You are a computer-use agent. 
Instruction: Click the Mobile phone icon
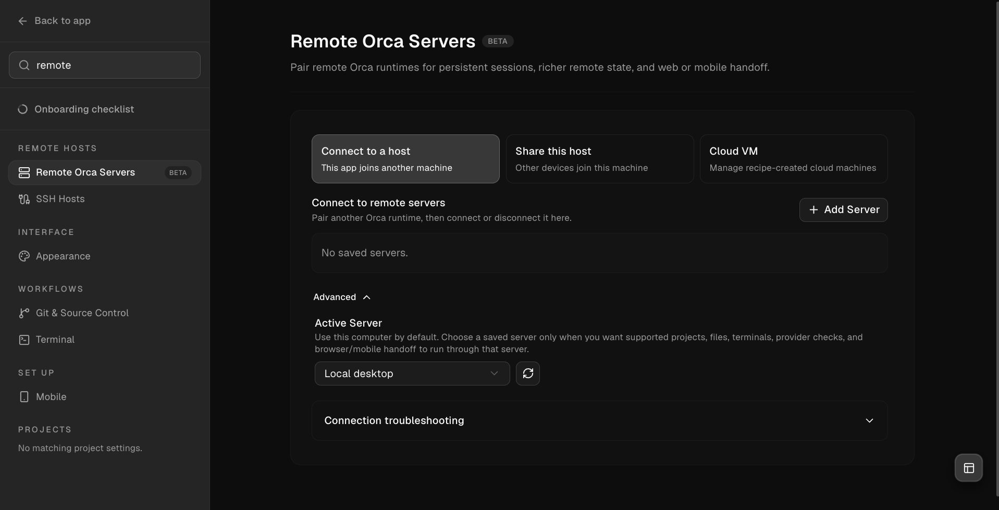24,397
